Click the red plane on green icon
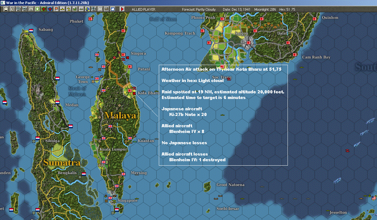Image resolution: width=377 pixels, height=220 pixels. click(x=44, y=9)
